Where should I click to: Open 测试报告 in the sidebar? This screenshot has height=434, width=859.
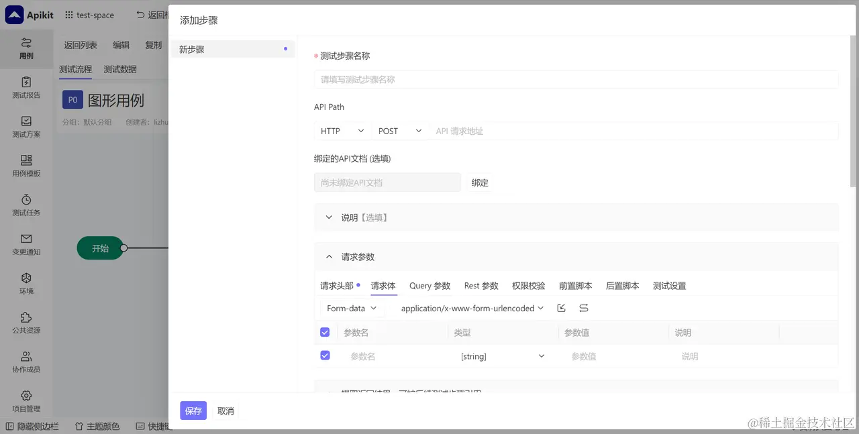[x=26, y=88]
